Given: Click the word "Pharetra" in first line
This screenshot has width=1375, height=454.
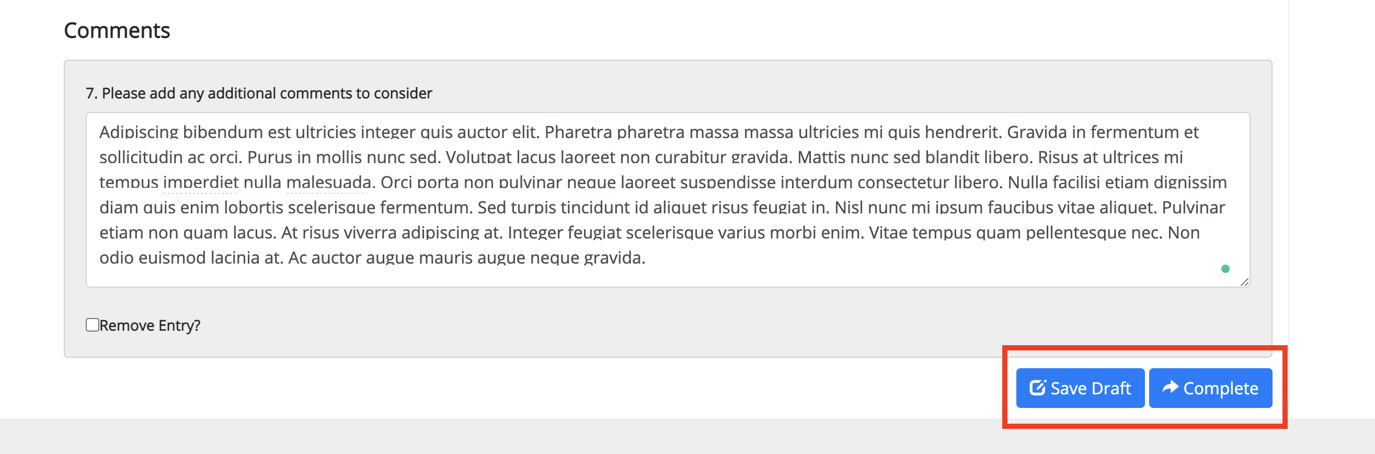Looking at the screenshot, I should pyautogui.click(x=578, y=132).
